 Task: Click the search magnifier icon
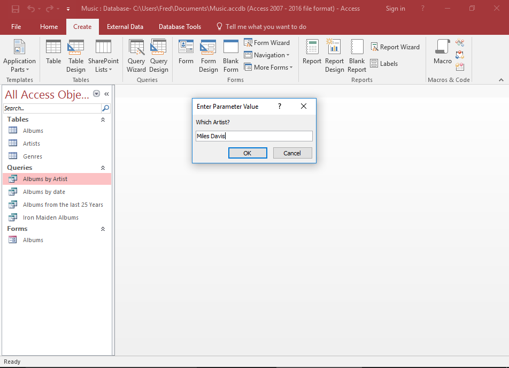[106, 108]
